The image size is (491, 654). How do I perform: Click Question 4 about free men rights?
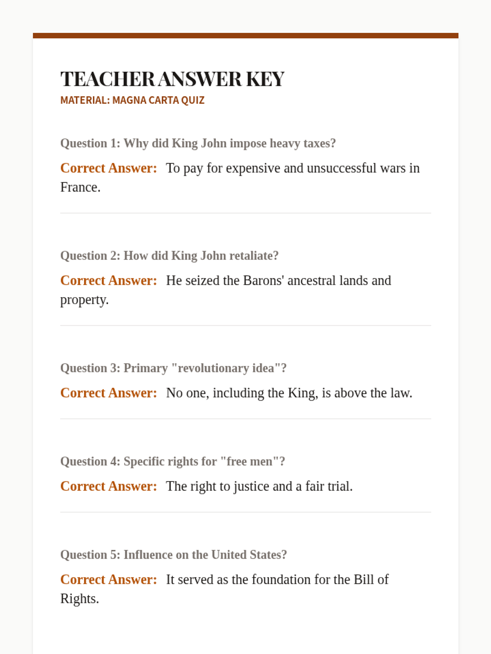[173, 461]
